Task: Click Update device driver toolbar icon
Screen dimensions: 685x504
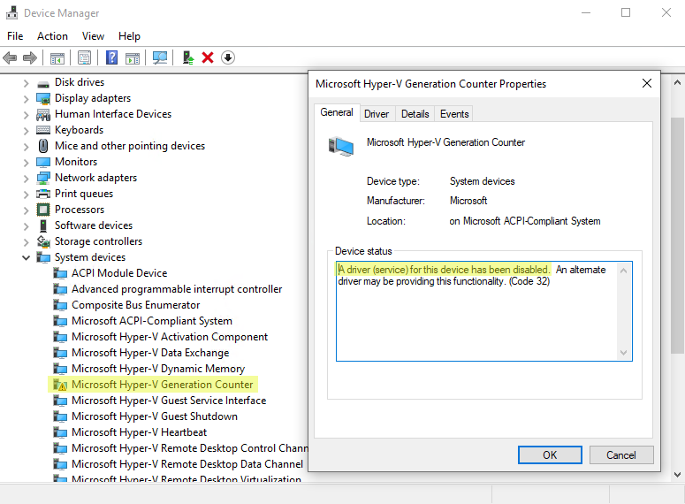Action: [188, 57]
